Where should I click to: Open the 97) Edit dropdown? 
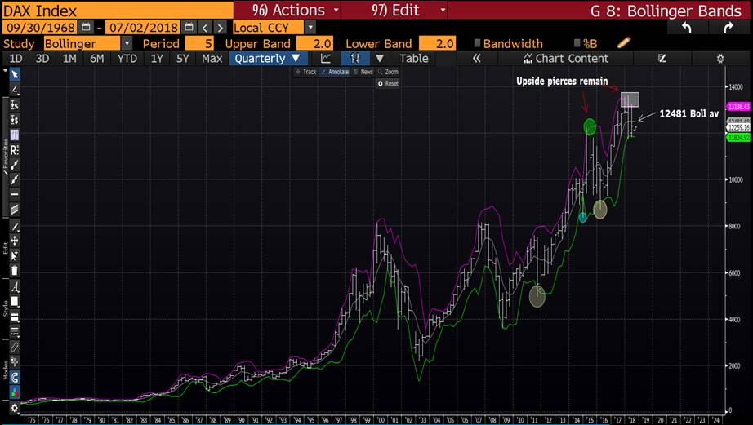(x=408, y=10)
